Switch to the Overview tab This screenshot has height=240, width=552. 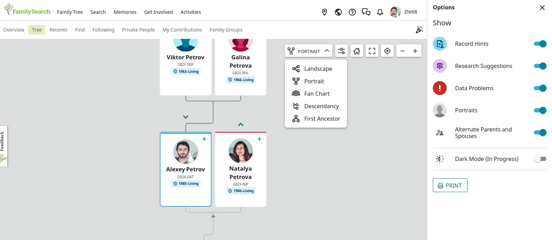tap(14, 30)
